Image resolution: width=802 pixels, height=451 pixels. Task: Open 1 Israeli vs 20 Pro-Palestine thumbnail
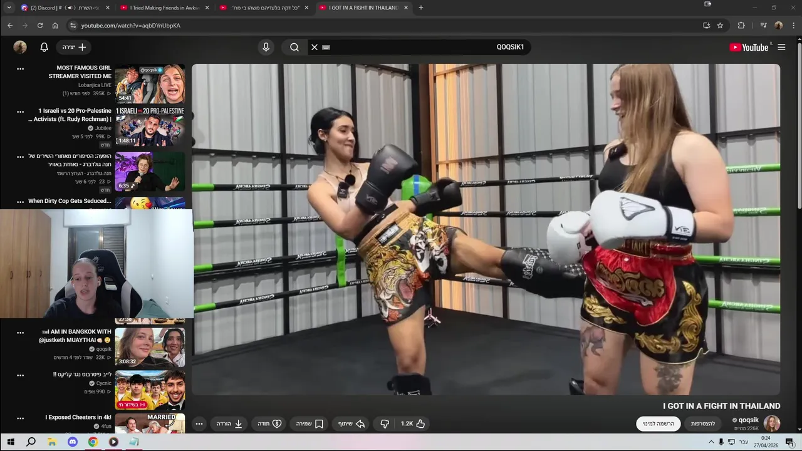pyautogui.click(x=150, y=127)
